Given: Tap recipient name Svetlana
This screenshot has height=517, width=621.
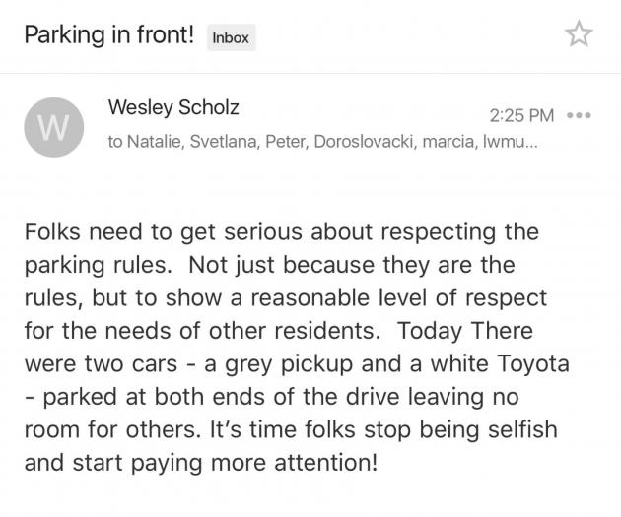Looking at the screenshot, I should 234,142.
